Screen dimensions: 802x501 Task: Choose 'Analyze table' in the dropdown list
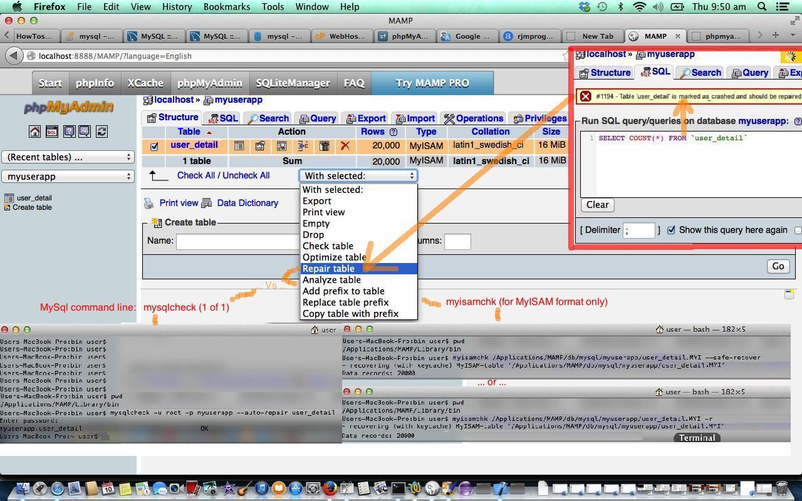pos(358,280)
